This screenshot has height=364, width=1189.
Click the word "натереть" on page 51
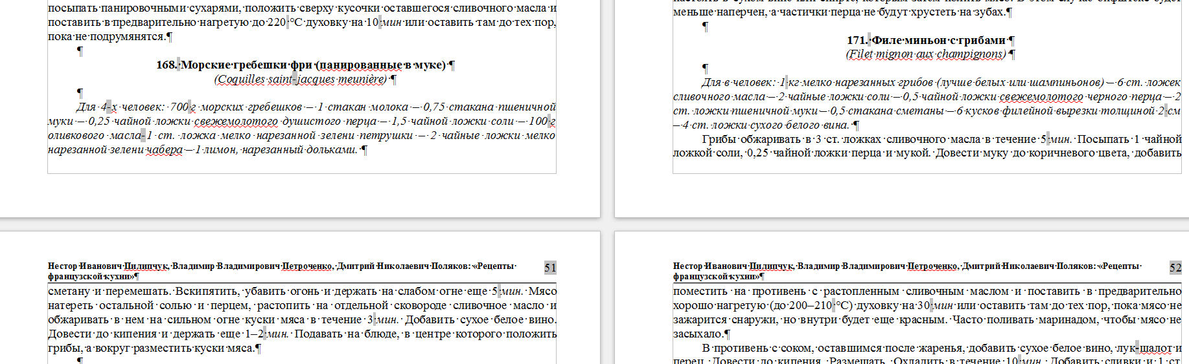71,306
